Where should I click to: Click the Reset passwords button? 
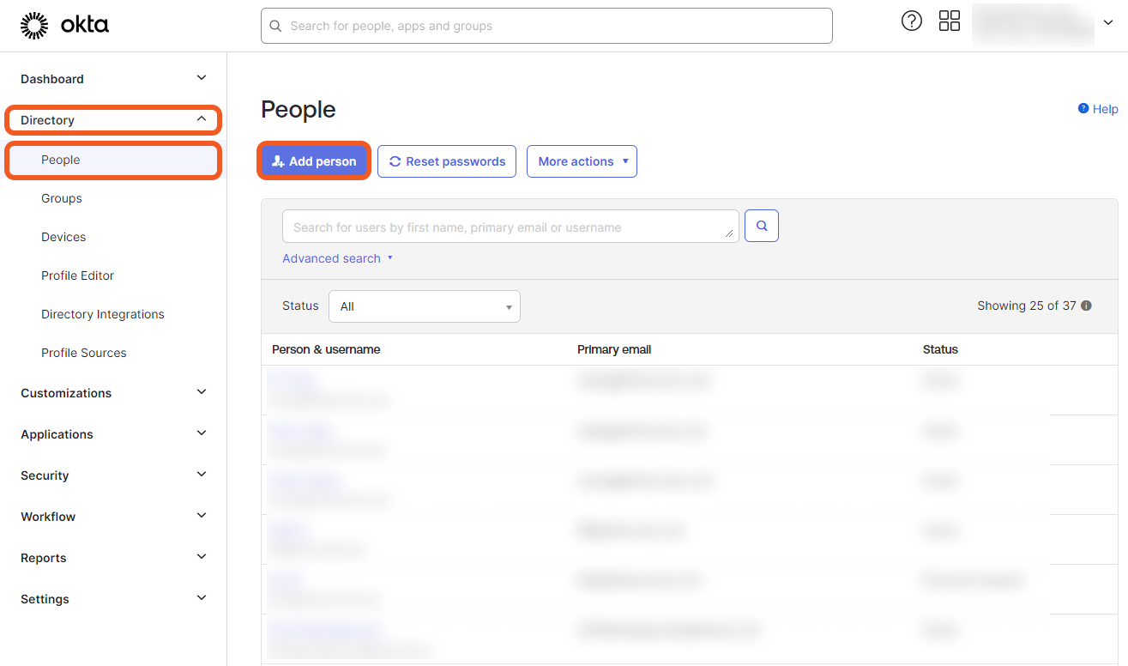(x=447, y=161)
